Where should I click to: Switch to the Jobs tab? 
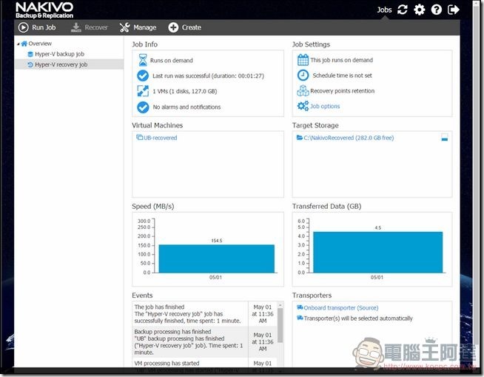(x=384, y=10)
